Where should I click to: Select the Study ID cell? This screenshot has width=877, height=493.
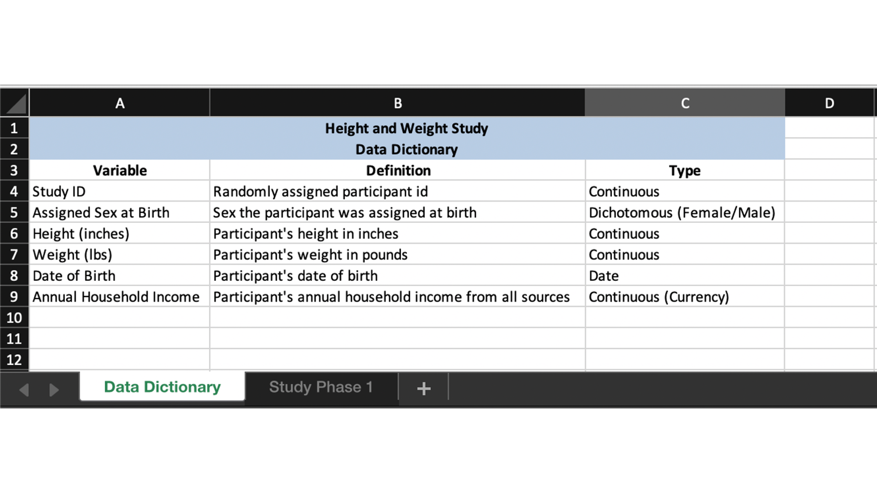point(120,191)
